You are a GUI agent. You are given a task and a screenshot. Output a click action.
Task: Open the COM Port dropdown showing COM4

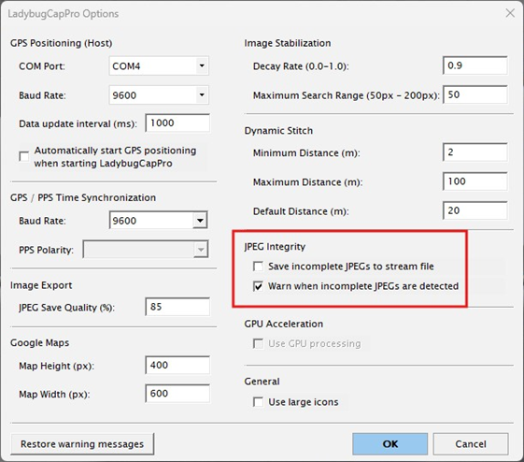point(159,65)
